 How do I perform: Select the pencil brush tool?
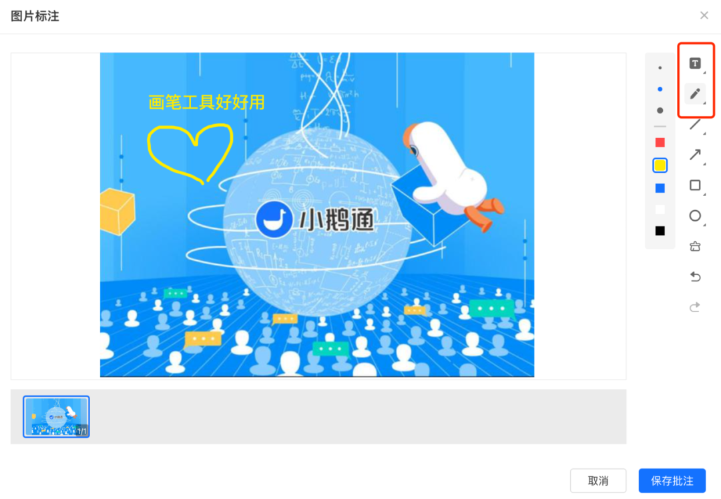[x=695, y=94]
